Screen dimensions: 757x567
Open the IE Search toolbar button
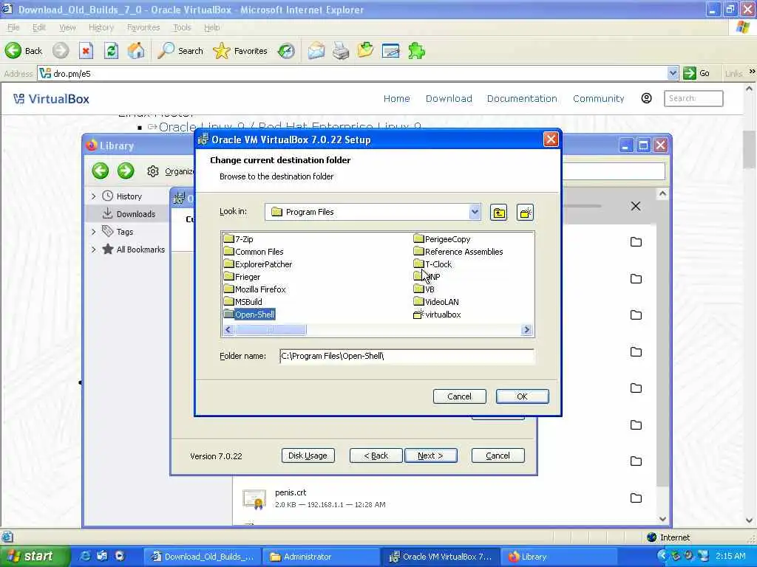pos(180,51)
